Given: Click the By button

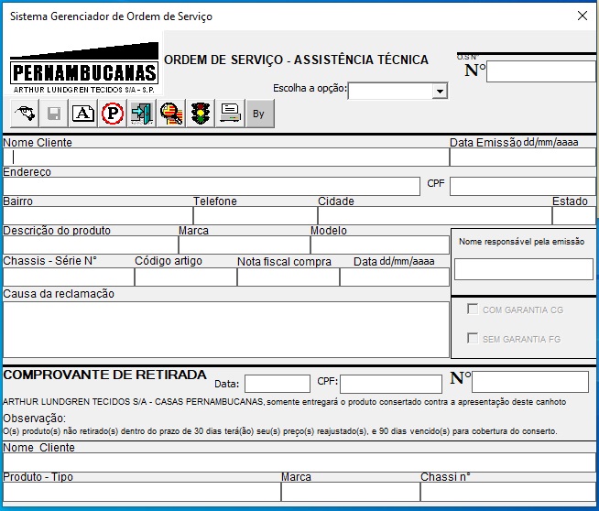Looking at the screenshot, I should tap(260, 114).
